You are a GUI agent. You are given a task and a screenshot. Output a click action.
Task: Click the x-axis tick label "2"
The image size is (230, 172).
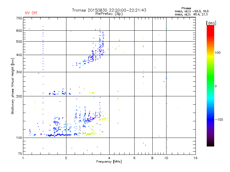click(66, 158)
